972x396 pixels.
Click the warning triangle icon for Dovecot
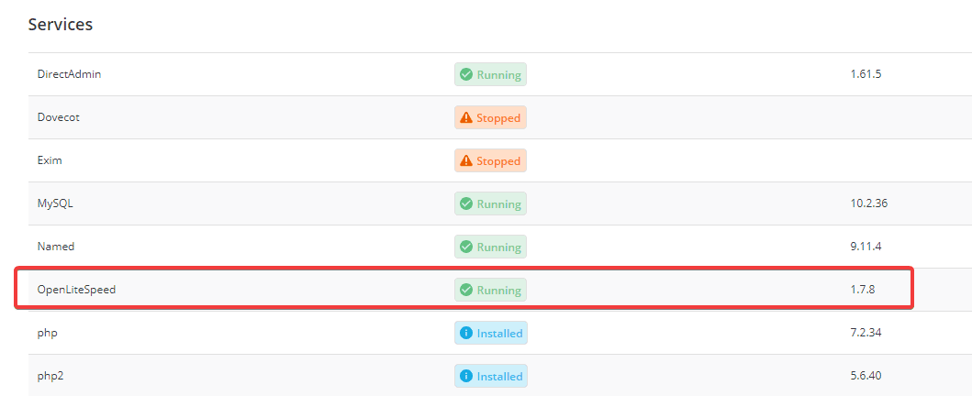point(466,117)
